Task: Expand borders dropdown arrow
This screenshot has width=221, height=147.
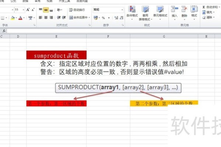Action: click(6, 18)
